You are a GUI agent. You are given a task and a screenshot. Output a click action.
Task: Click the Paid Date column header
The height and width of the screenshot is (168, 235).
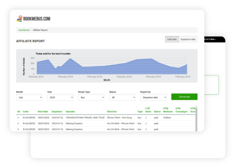43,112
